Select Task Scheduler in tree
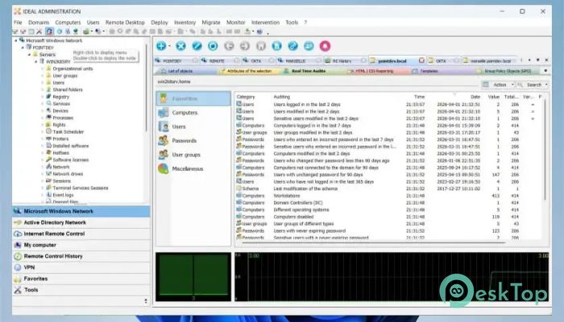564x322 pixels. tap(68, 131)
